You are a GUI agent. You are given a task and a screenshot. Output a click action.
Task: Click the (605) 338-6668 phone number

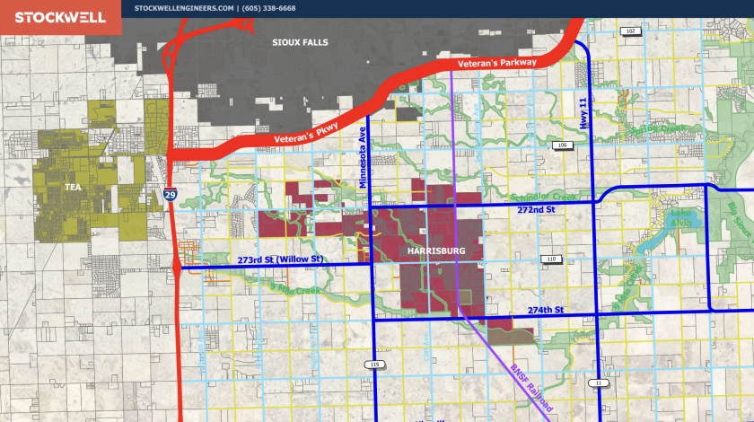(268, 8)
